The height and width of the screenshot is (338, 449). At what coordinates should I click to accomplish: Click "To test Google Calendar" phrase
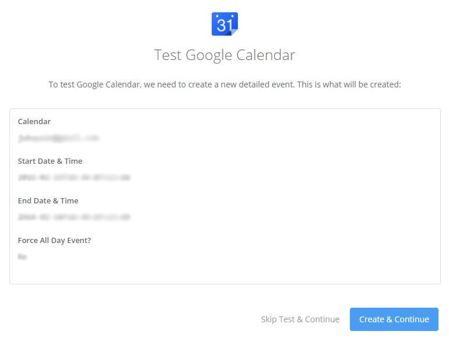tap(94, 85)
